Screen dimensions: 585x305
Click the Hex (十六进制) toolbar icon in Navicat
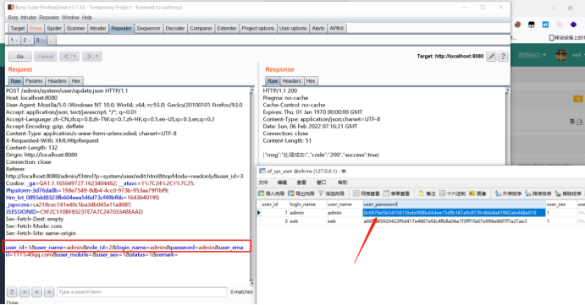click(x=452, y=193)
